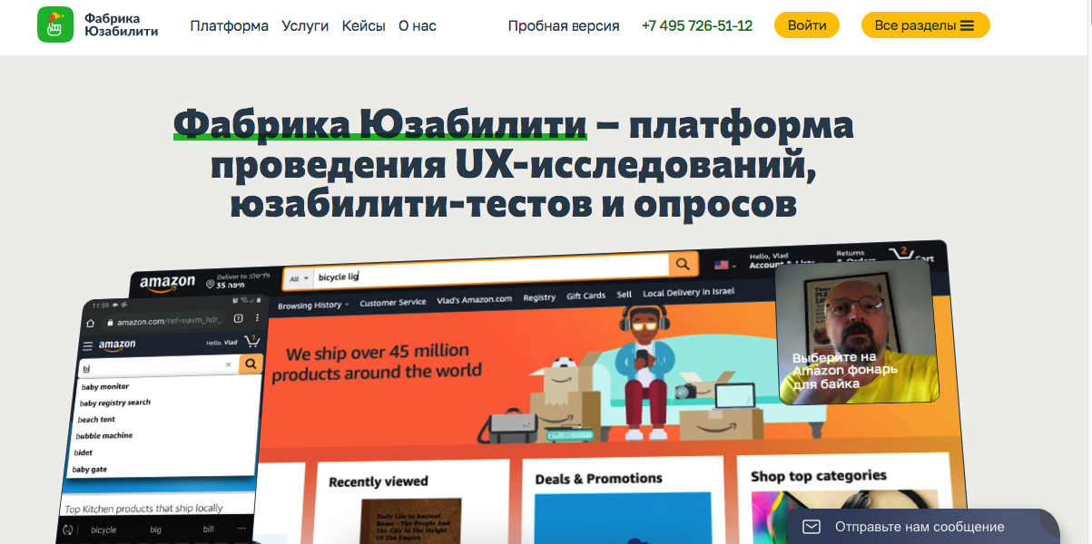Viewport: 1092px width, 544px height.
Task: Click the orange search icon in mobile mockup
Action: (x=251, y=364)
